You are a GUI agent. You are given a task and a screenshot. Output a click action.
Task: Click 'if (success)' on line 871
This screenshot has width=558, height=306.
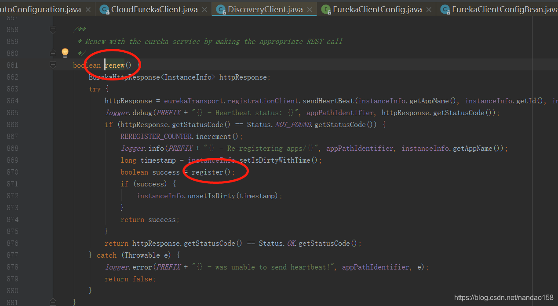(x=144, y=184)
